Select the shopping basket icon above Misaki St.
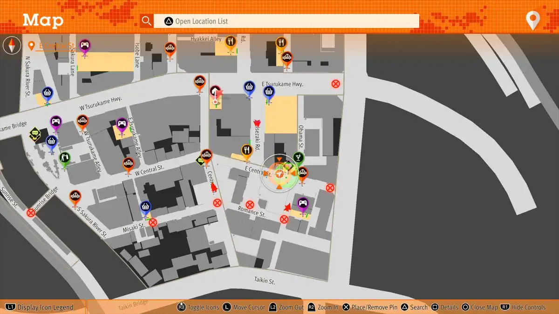Image resolution: width=559 pixels, height=314 pixels. [x=146, y=207]
